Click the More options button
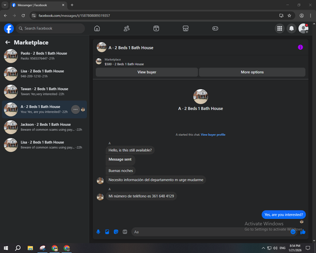The image size is (316, 253). coord(252,72)
